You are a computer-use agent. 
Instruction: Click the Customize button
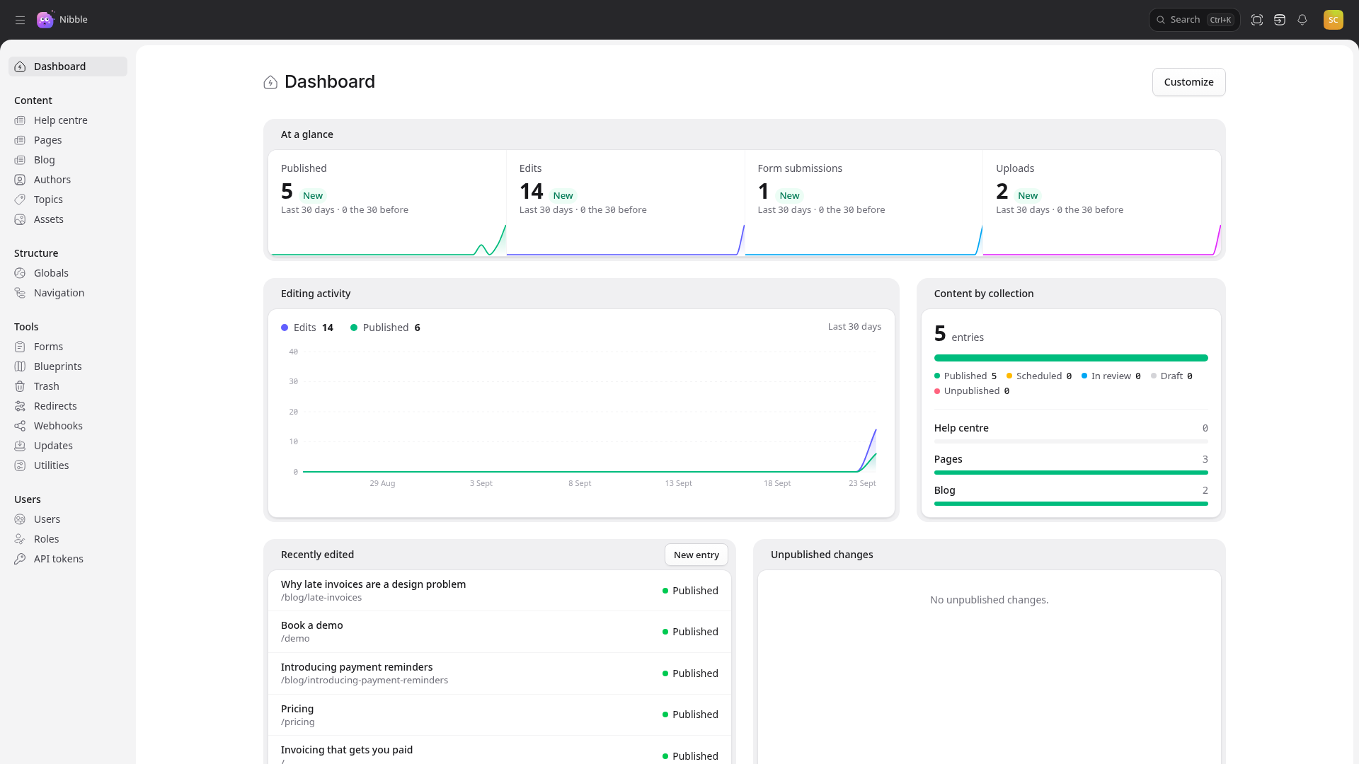point(1188,82)
